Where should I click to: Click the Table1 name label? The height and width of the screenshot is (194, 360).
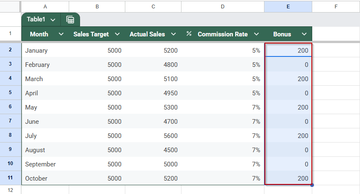click(36, 19)
